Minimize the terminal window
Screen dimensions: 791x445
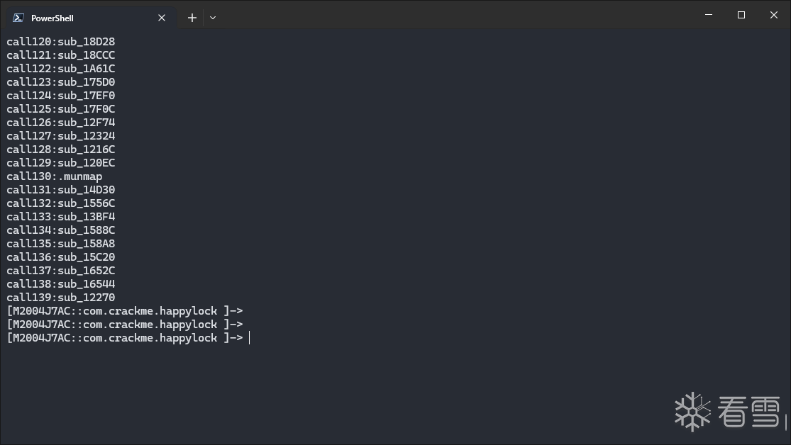[709, 15]
